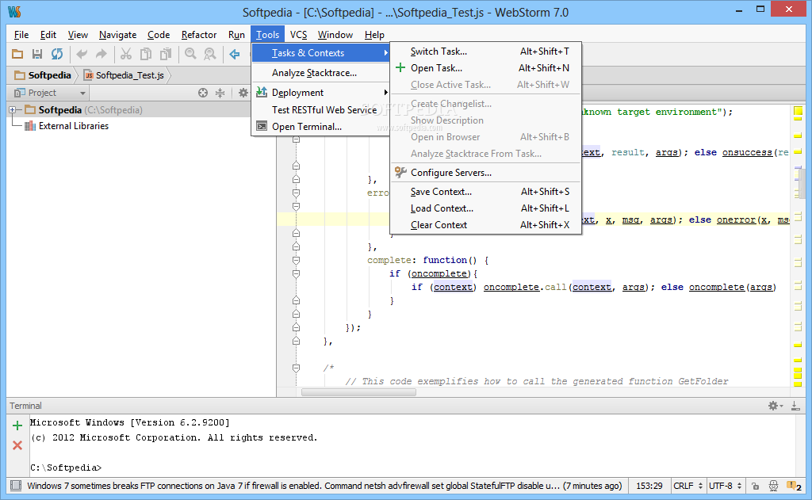Open the Code menu
This screenshot has height=500, width=812.
pyautogui.click(x=159, y=35)
